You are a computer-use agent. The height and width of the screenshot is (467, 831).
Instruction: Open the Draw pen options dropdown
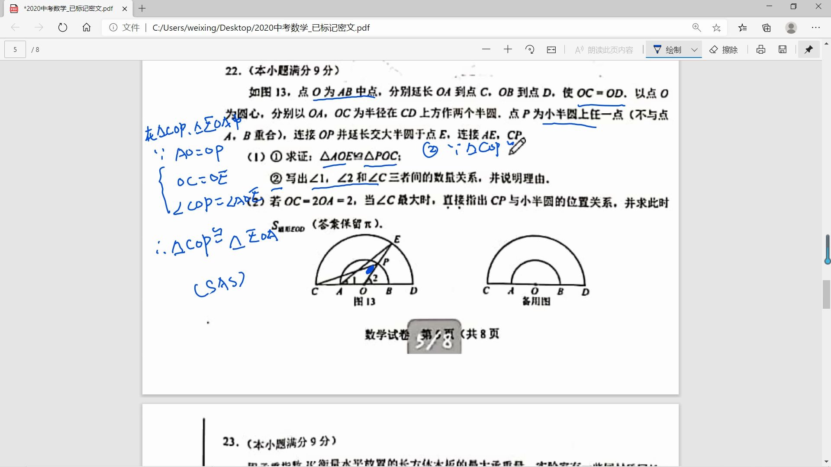(694, 49)
